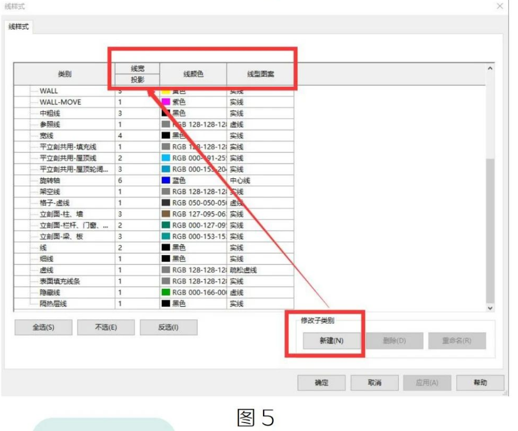The width and height of the screenshot is (518, 431).
Task: Select the 平立剖共用-填充线 category row
Action: click(68, 147)
